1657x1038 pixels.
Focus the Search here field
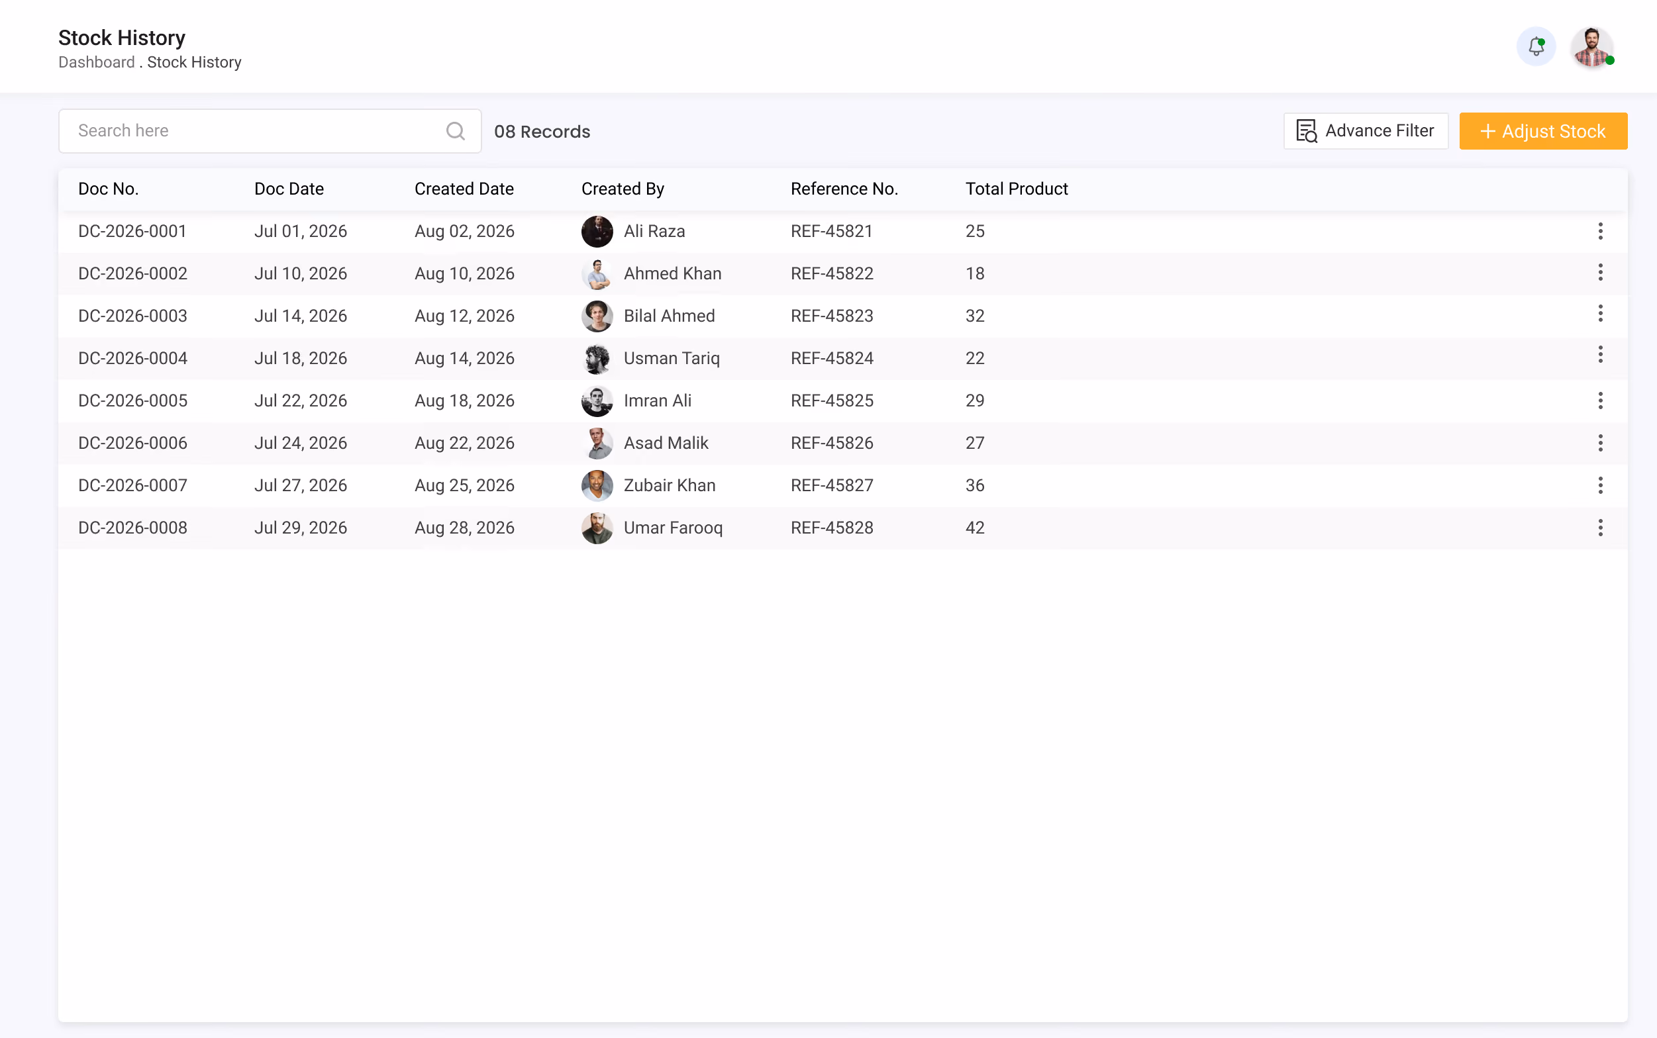(270, 130)
